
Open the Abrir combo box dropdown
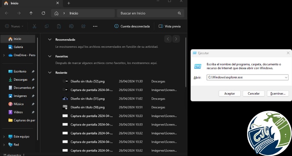(x=286, y=77)
